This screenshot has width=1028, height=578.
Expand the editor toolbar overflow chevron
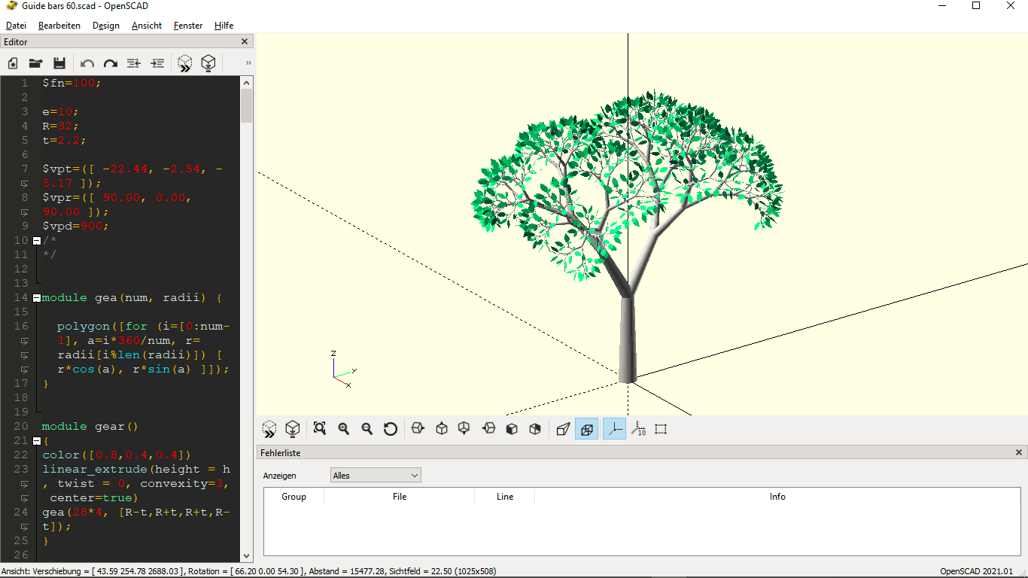pos(248,63)
